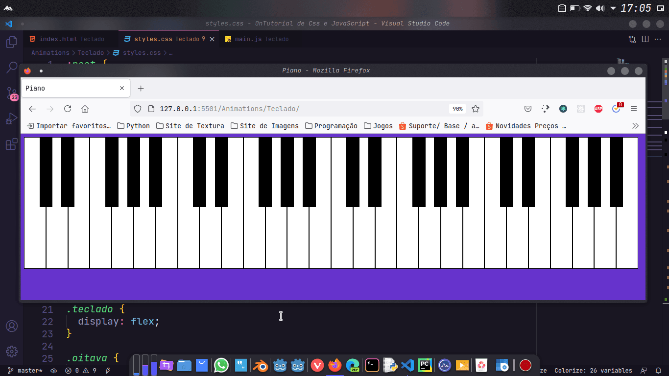Open the Adblock Plus extension

click(x=598, y=109)
